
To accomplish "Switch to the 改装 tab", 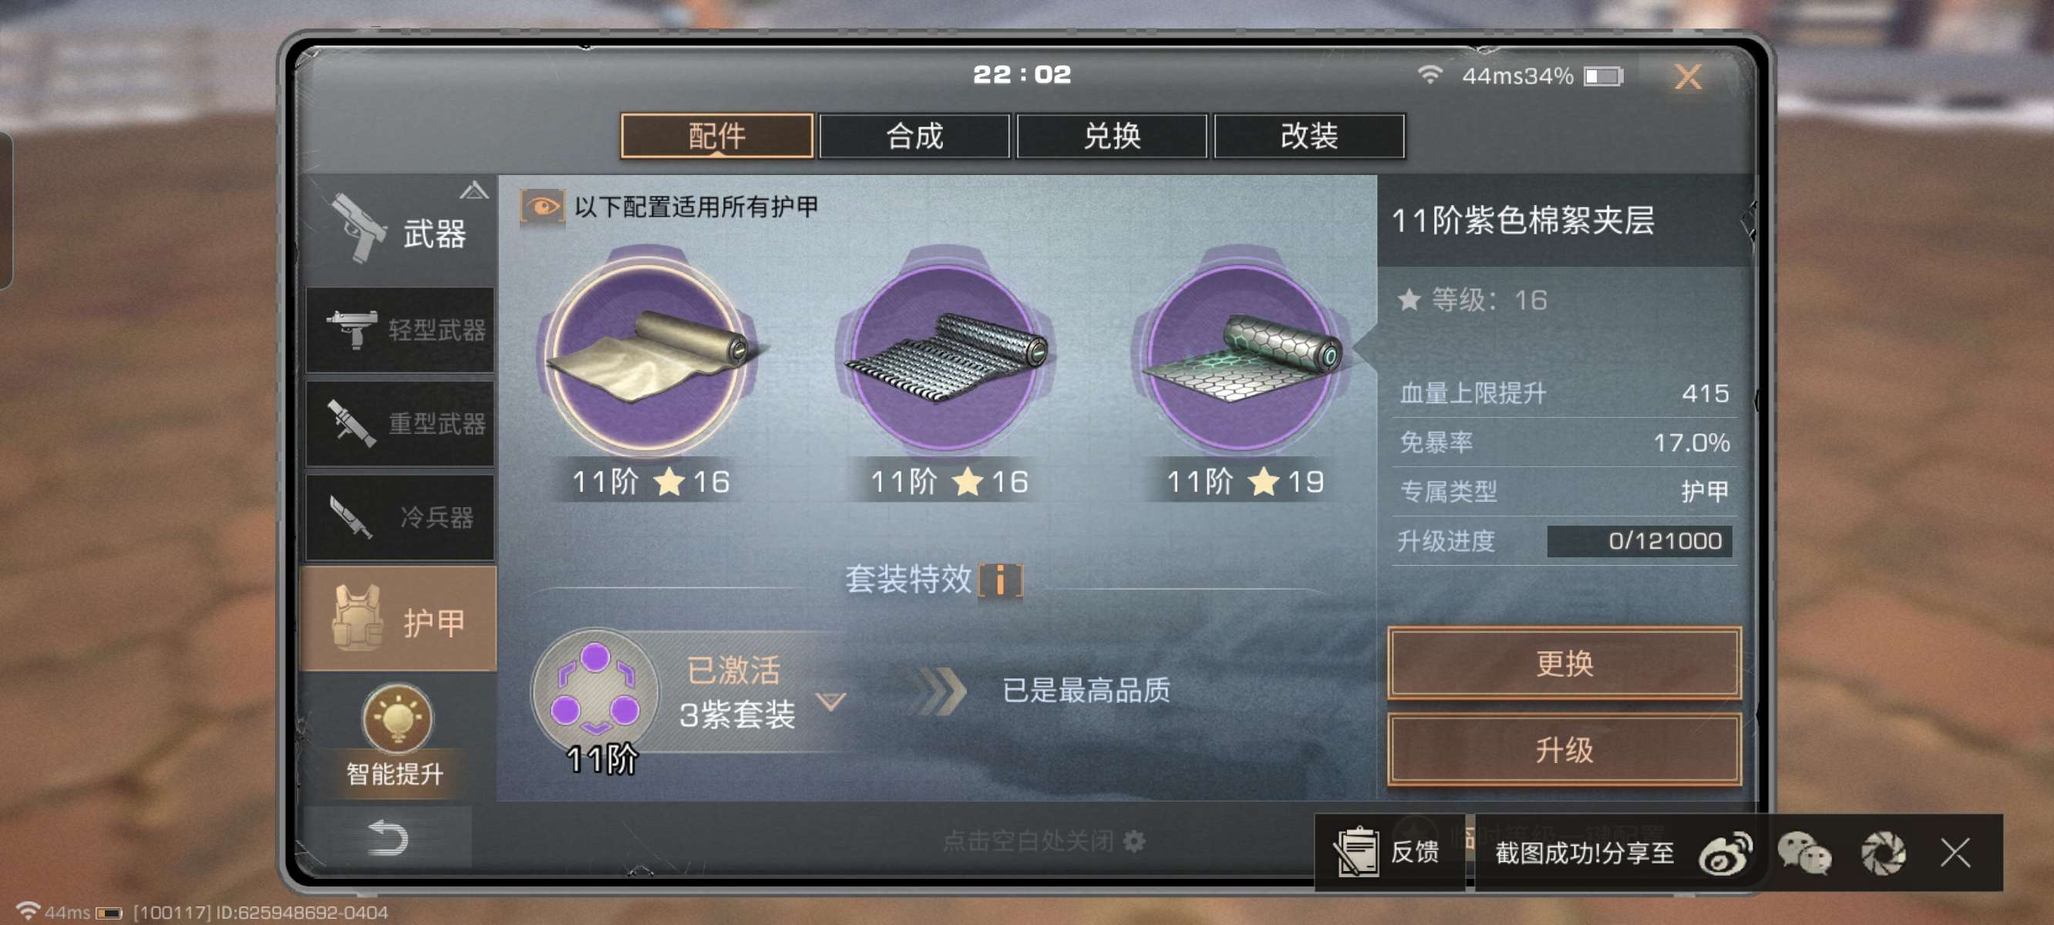I will pos(1309,136).
